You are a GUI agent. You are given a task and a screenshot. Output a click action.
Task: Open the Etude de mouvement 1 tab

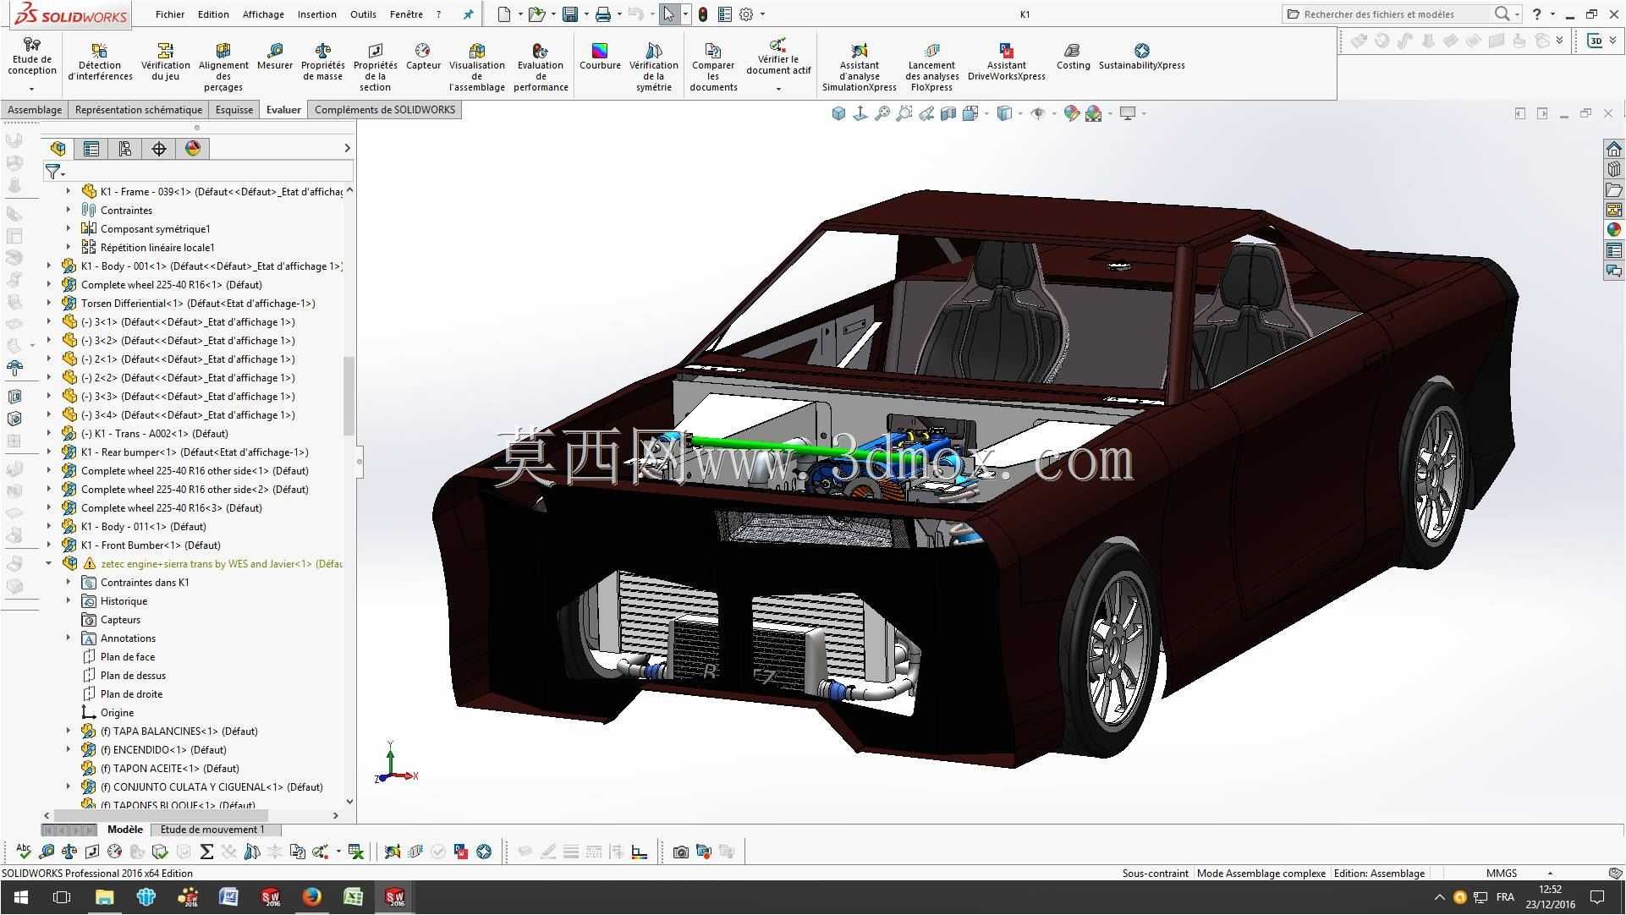212,830
